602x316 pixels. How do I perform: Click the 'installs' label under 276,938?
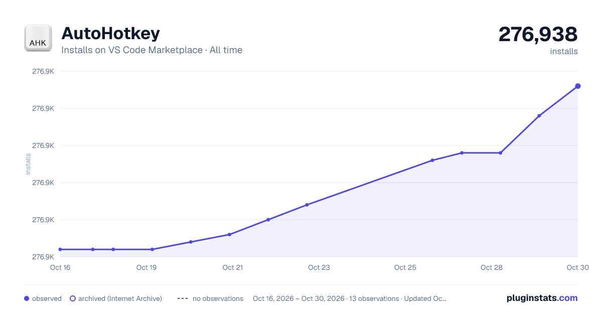564,51
